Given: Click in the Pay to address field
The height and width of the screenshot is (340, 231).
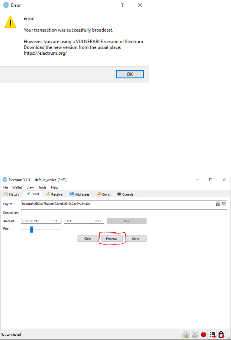Looking at the screenshot, I should pyautogui.click(x=124, y=204).
